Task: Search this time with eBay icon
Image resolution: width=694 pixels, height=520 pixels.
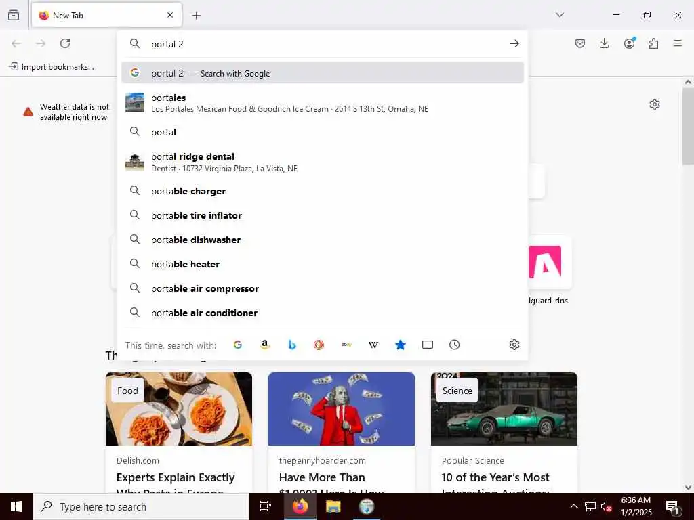Action: tap(346, 345)
